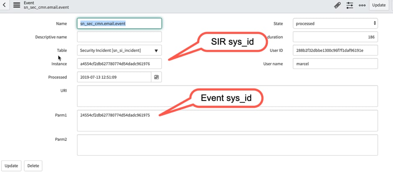
Task: Click the header title sn_sec_cmn.email.event
Action: point(46,7)
